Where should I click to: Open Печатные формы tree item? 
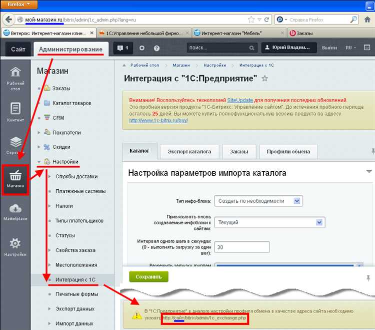pos(77,294)
